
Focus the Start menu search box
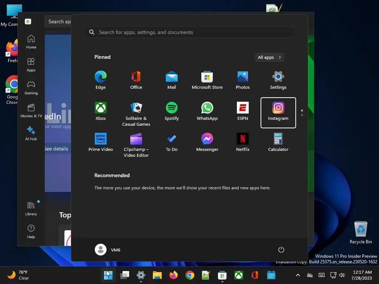[x=189, y=32]
